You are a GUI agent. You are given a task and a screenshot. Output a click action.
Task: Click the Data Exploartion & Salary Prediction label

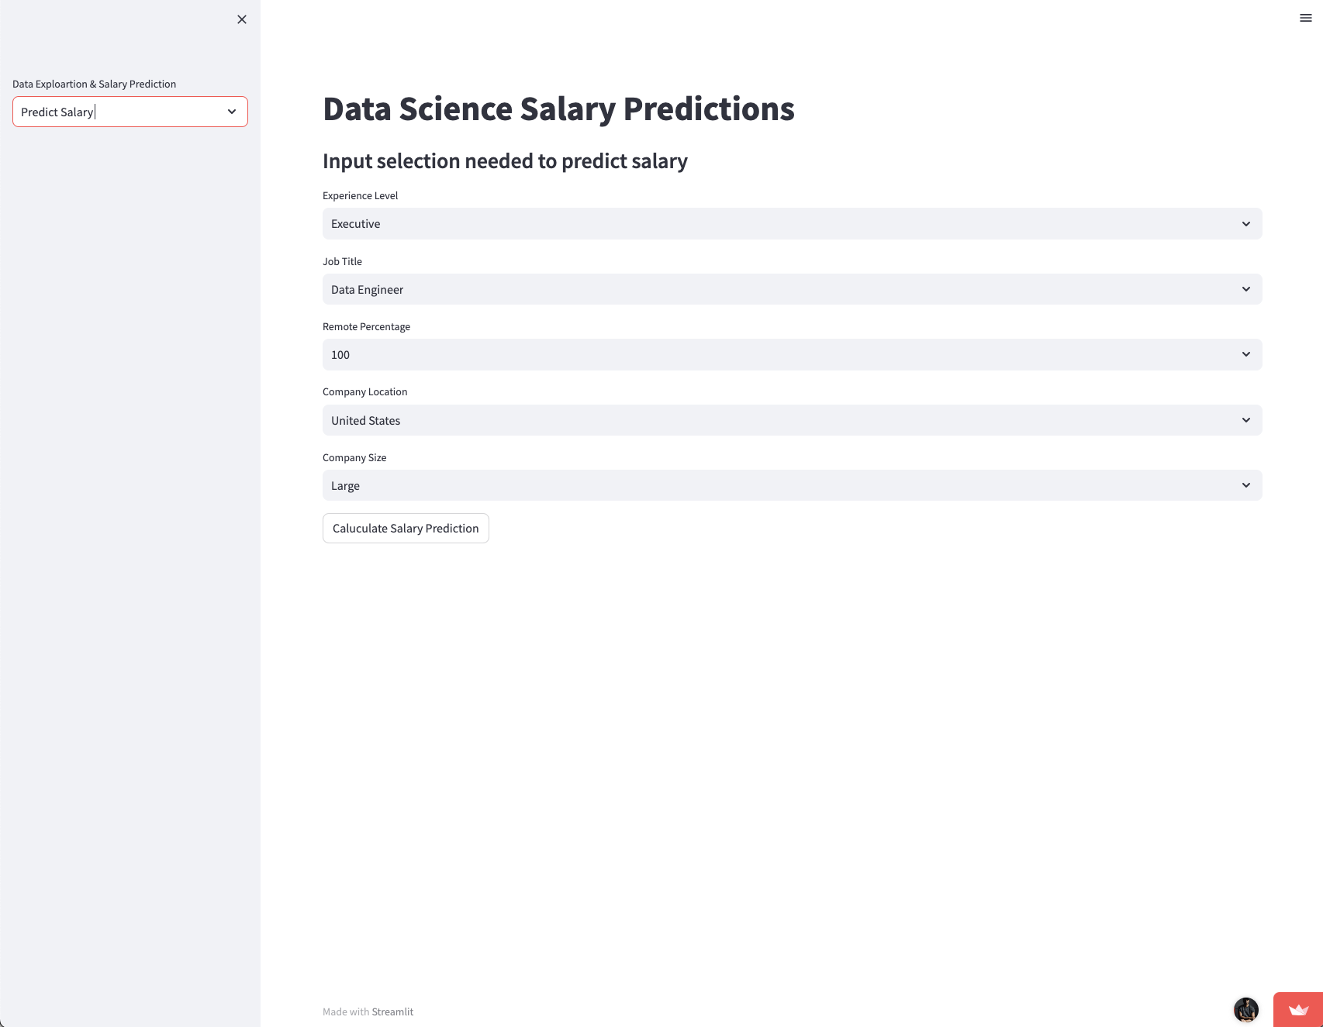tap(94, 84)
